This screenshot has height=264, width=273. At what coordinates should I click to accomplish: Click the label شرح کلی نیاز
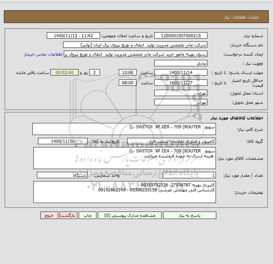[x=250, y=129]
